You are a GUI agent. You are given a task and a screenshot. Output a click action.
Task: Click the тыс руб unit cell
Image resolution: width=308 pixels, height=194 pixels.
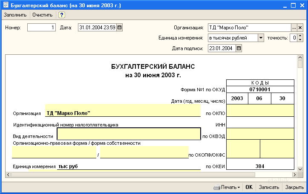(x=129, y=166)
